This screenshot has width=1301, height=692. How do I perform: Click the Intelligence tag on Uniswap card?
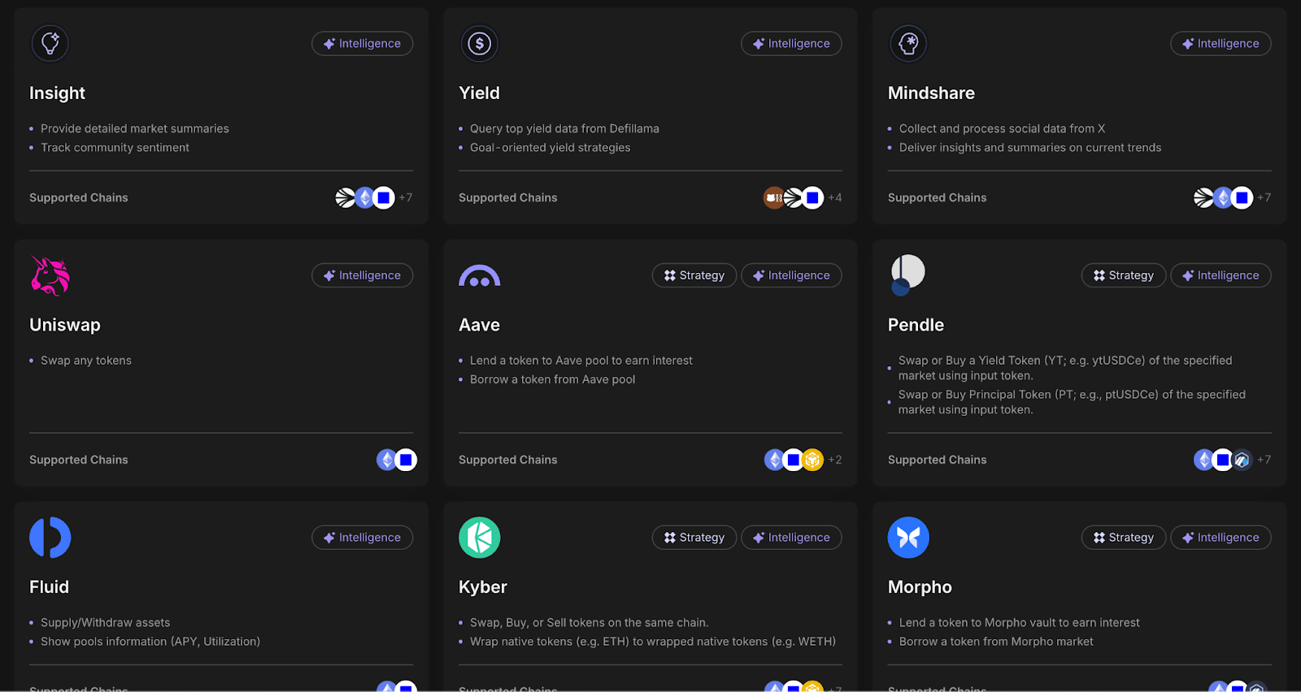362,275
